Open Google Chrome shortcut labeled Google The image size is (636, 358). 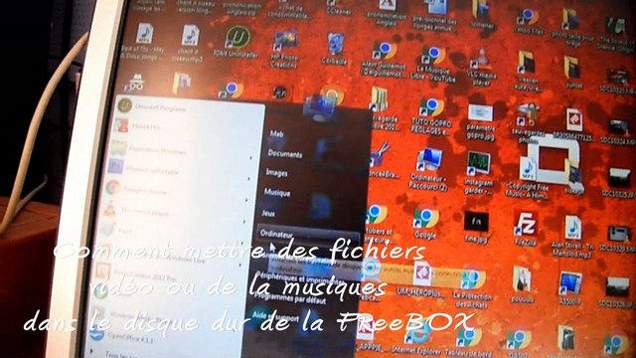pos(425,223)
